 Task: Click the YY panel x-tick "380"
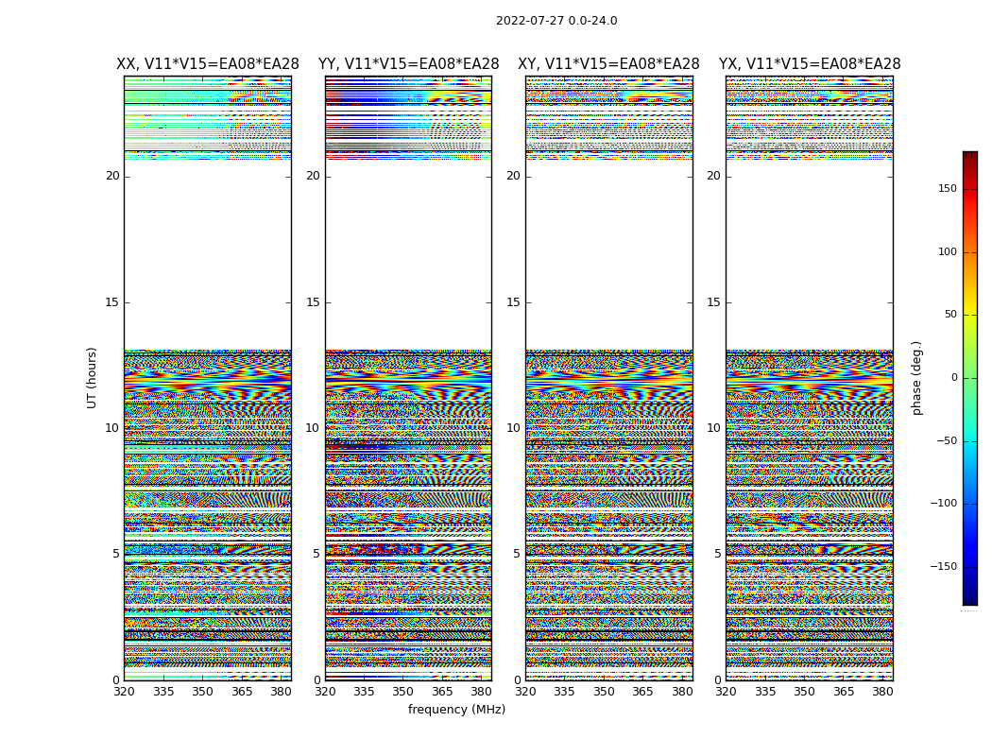coord(482,692)
